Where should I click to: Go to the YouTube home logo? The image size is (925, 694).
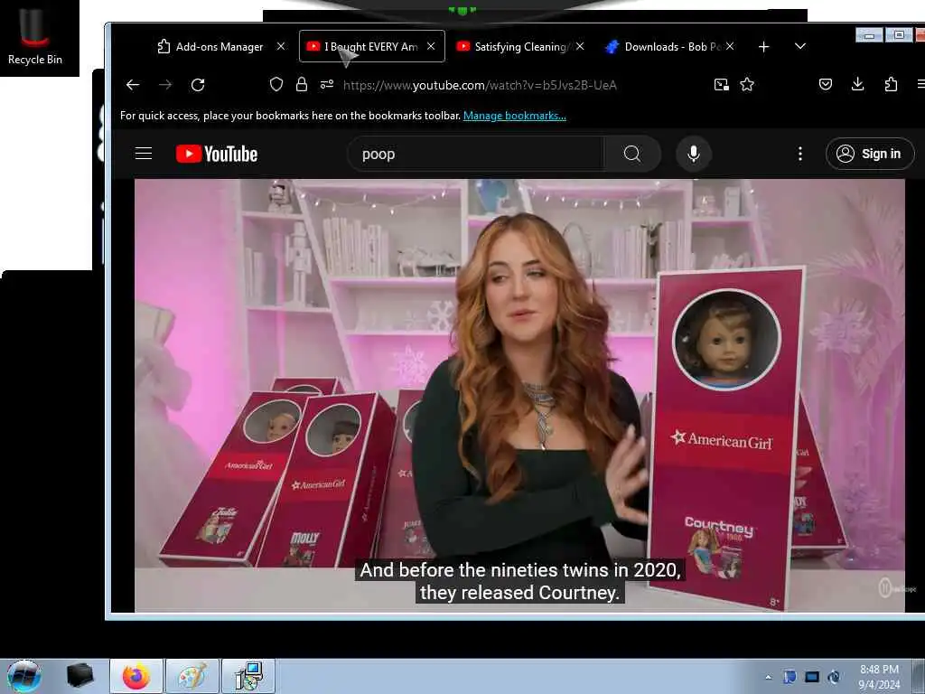[217, 154]
